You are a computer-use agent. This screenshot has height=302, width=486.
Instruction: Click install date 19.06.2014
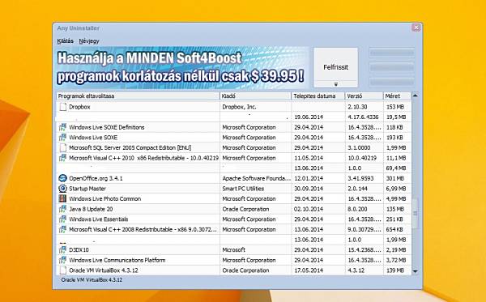tap(309, 117)
